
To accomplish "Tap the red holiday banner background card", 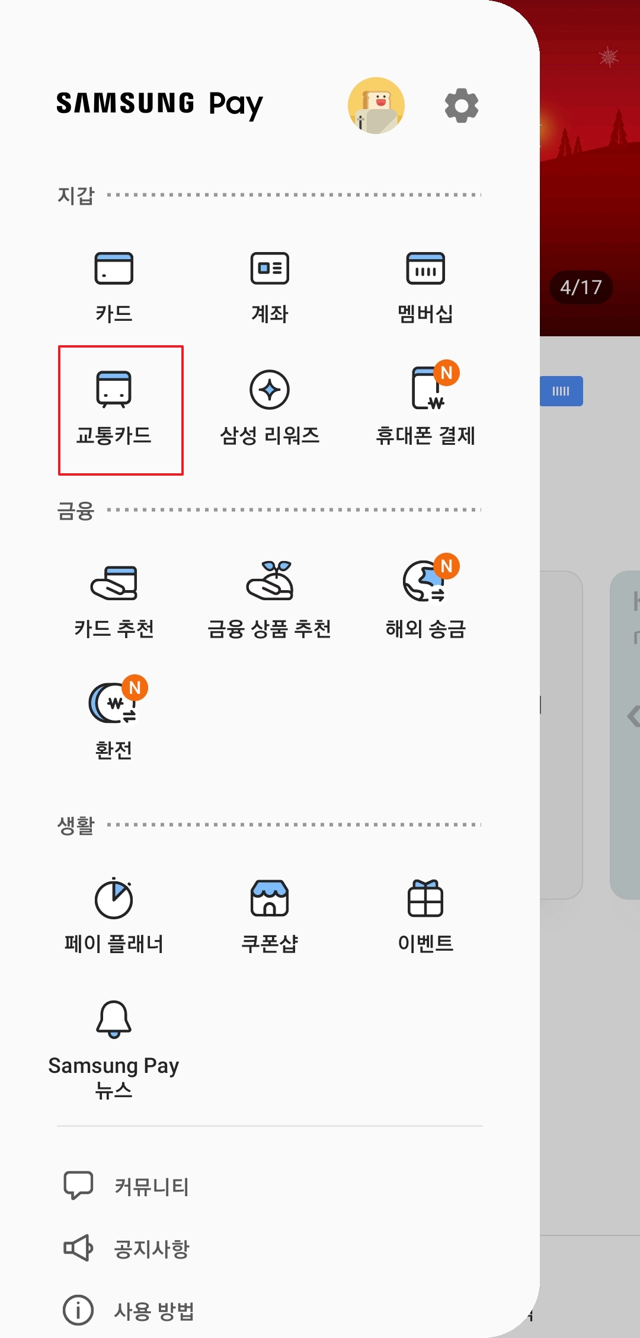I will [590, 168].
